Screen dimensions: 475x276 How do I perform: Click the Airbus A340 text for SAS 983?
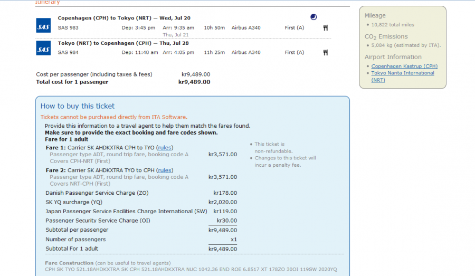tap(246, 28)
